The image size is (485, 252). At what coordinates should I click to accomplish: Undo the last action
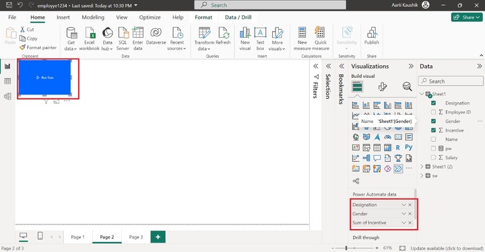click(x=20, y=5)
